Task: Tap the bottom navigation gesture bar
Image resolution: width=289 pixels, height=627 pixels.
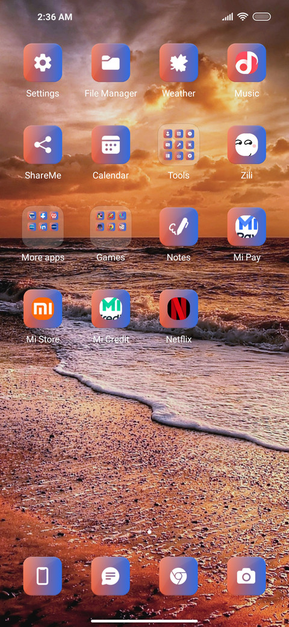Action: tap(144, 621)
